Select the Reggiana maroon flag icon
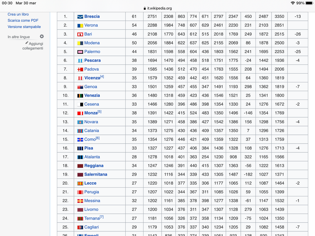 tap(80, 166)
